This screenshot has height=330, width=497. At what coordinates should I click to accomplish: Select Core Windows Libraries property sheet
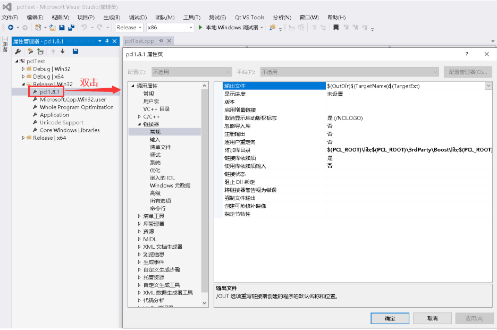click(70, 130)
